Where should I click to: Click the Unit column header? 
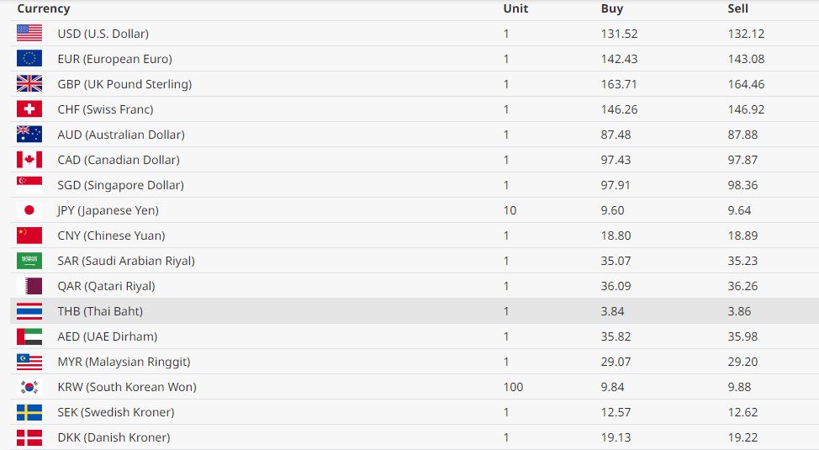tap(515, 8)
